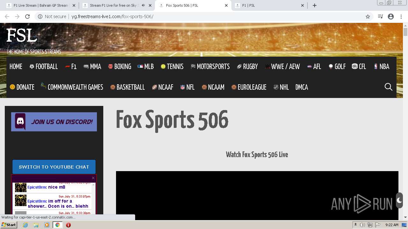Open the MLB menu item

146,66
